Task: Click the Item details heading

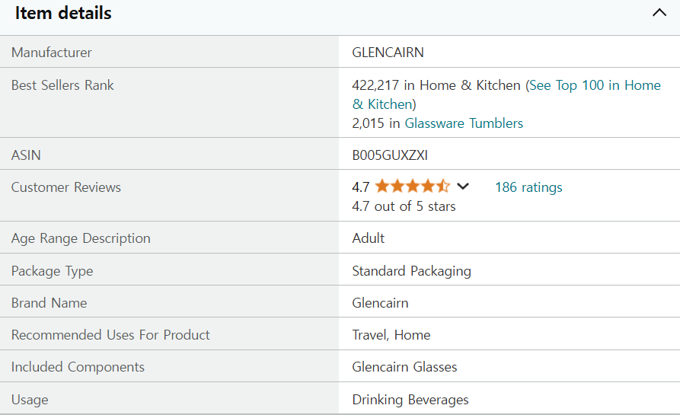Action: click(x=63, y=13)
